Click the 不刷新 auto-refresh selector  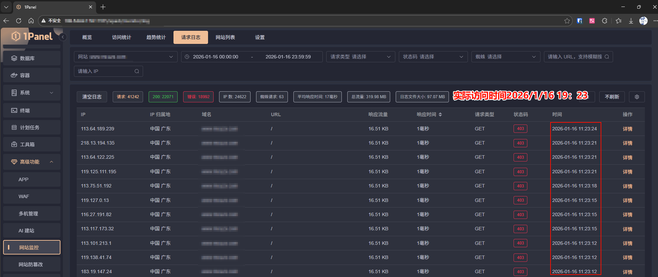point(612,97)
